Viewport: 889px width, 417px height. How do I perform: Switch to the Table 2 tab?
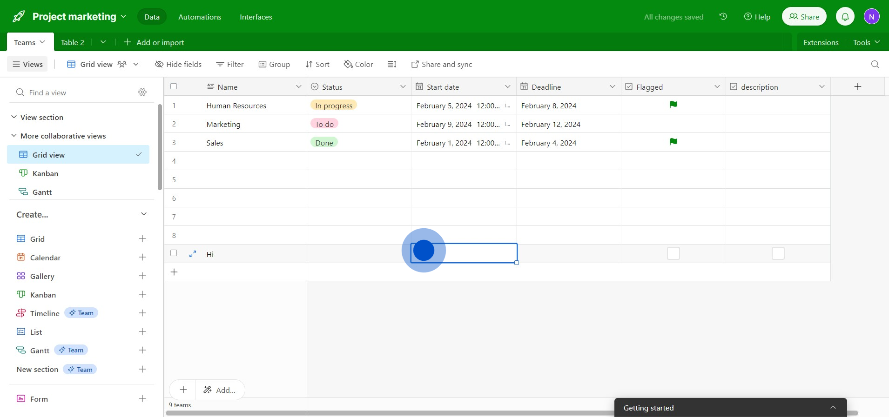(73, 42)
